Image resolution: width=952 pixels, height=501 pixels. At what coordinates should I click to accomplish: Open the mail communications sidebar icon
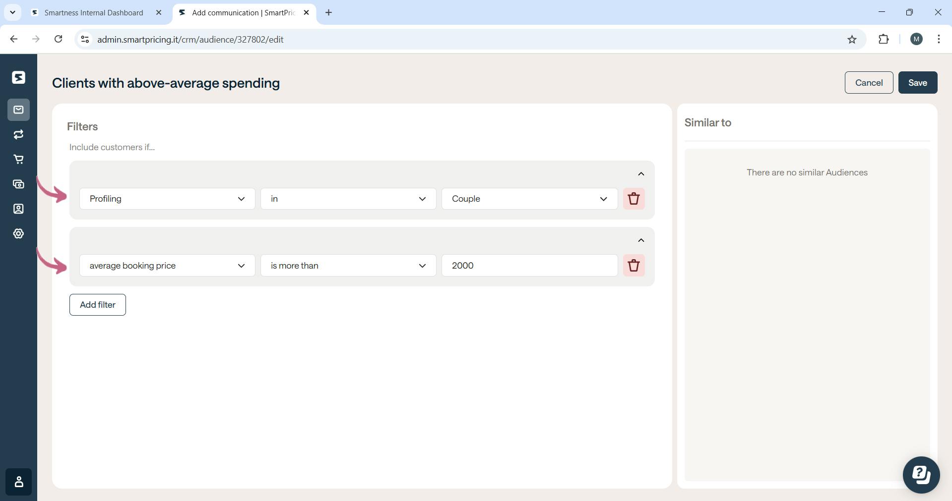(x=18, y=110)
